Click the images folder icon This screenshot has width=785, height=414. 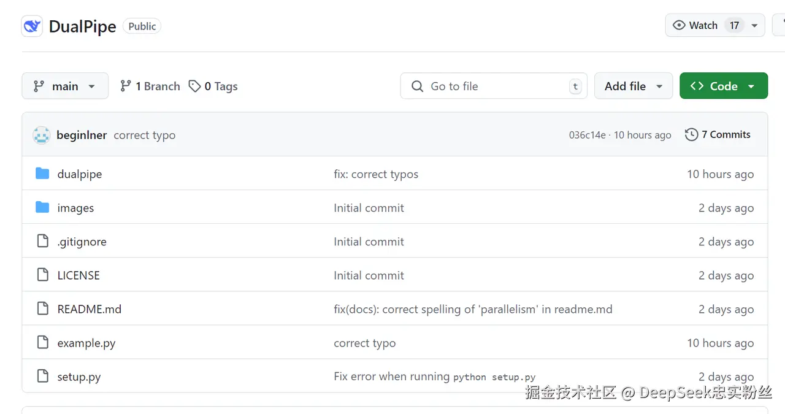[x=42, y=207]
